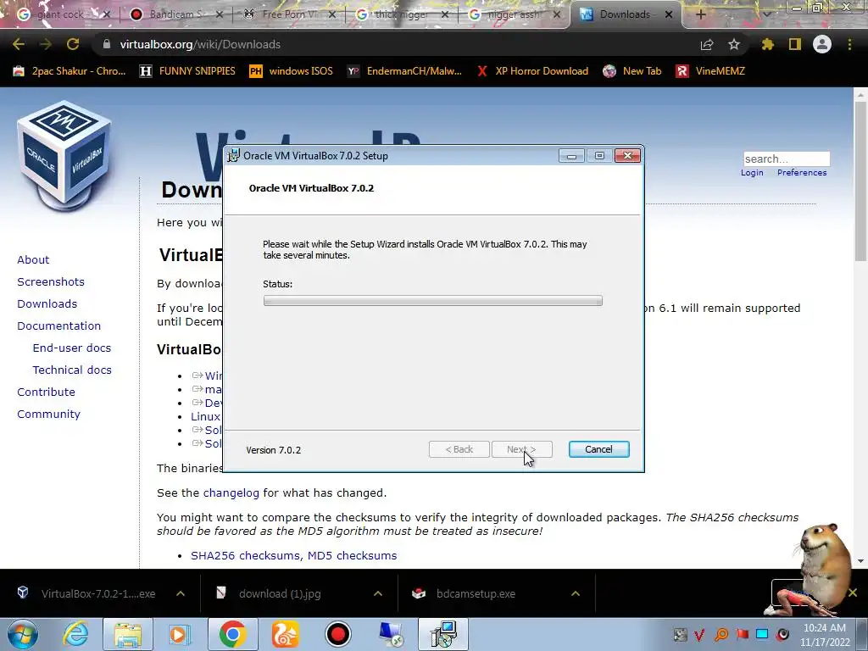This screenshot has height=651, width=868.
Task: Open Windows Media Player from the taskbar
Action: (x=179, y=634)
